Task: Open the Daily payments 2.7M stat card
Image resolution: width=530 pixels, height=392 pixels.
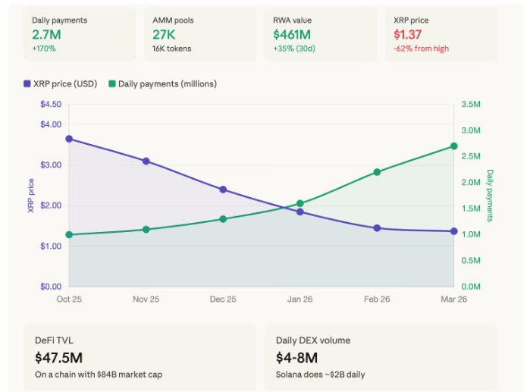Action: (x=80, y=35)
